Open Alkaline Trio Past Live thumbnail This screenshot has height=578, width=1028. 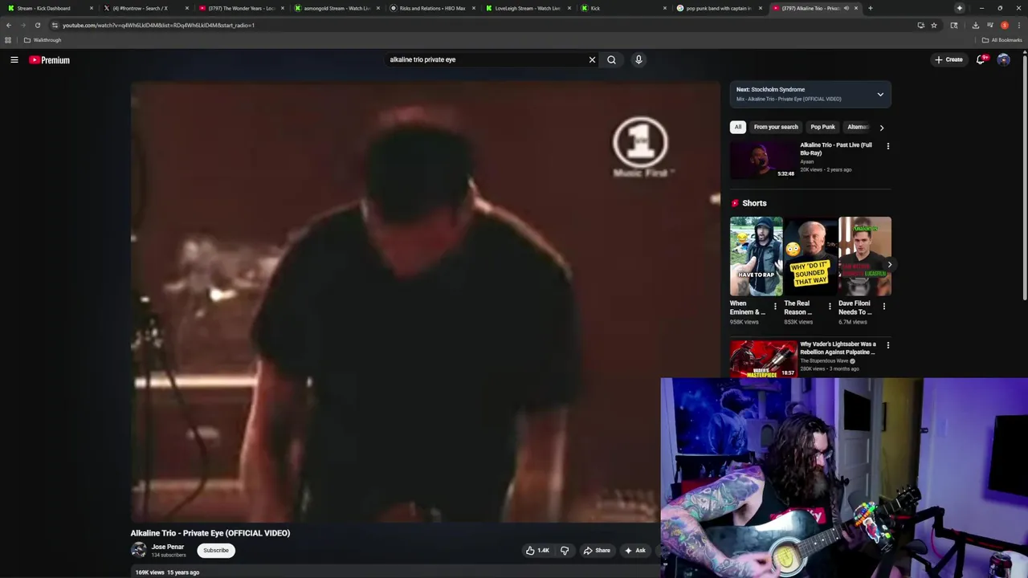(x=763, y=160)
